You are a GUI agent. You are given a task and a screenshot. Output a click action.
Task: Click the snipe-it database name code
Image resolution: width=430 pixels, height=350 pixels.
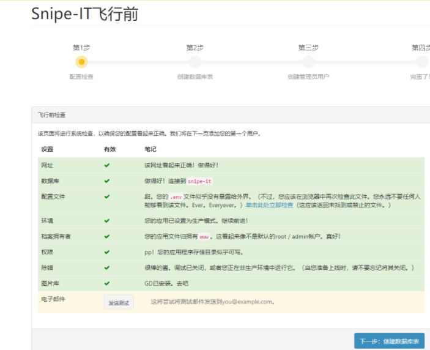[199, 181]
